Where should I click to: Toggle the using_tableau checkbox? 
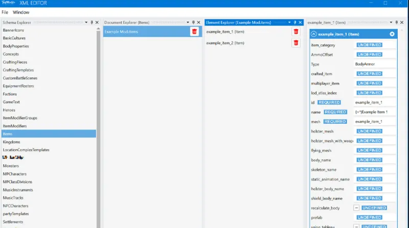tap(356, 225)
